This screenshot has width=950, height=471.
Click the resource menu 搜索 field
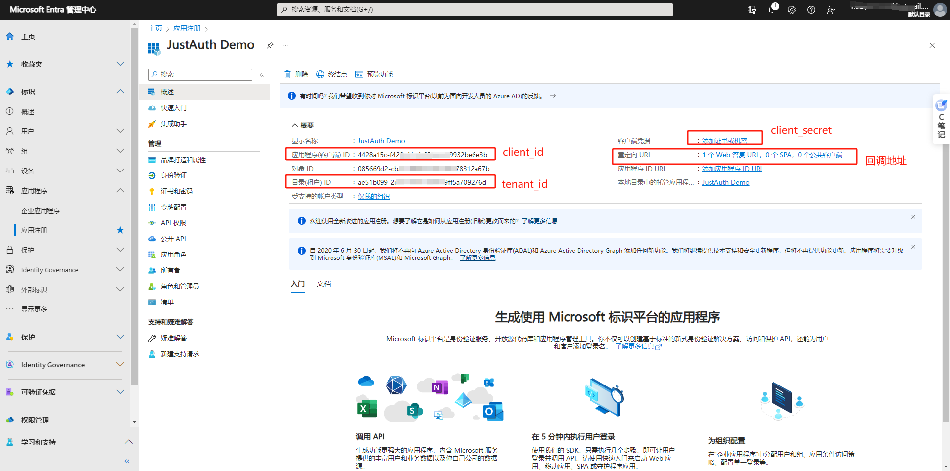(200, 74)
